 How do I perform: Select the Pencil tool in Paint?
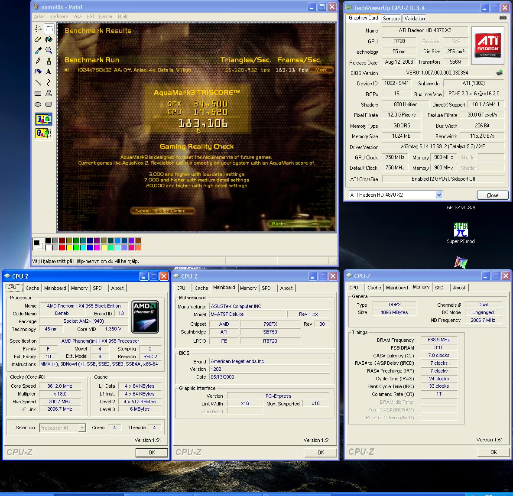[x=38, y=61]
